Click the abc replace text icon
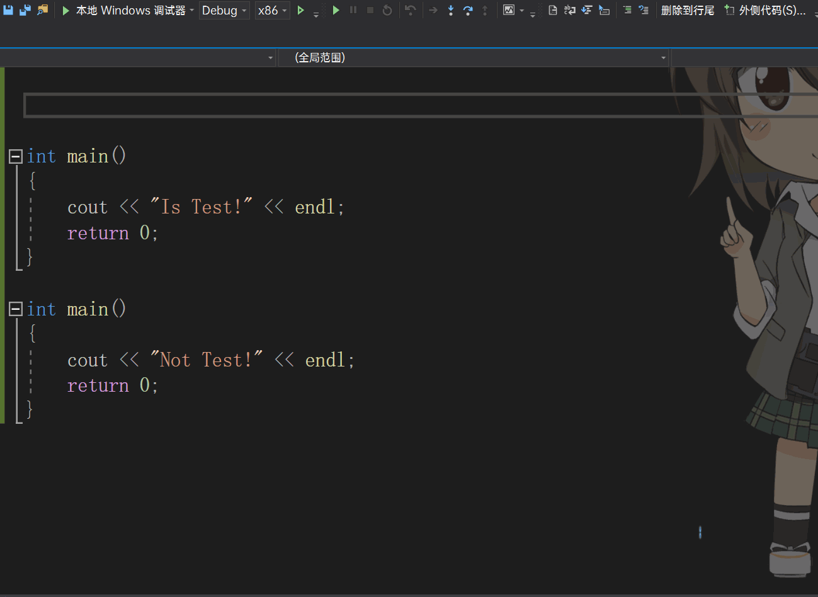Screen dimensions: 818x597 pyautogui.click(x=570, y=10)
